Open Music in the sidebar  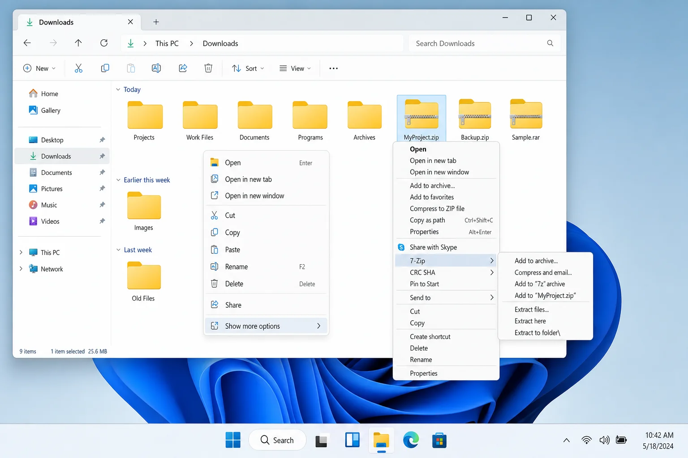click(62, 205)
